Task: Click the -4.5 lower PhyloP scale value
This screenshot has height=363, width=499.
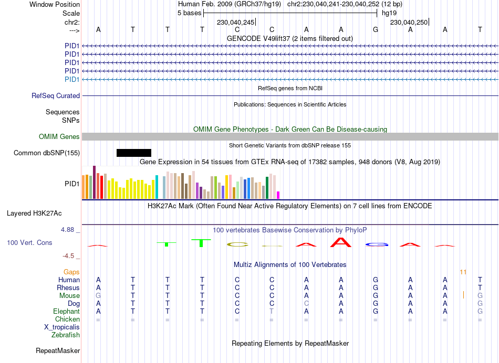Action: point(68,256)
